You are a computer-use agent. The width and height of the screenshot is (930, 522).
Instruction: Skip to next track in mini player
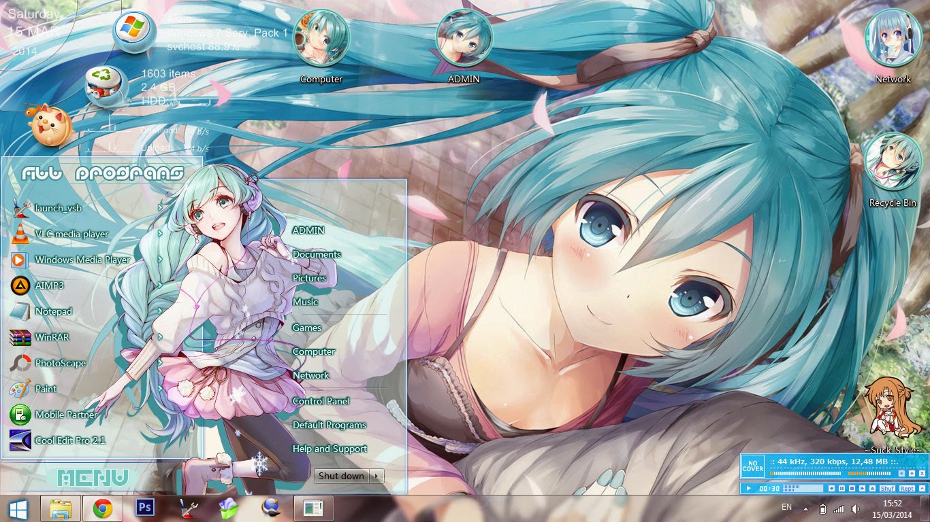(861, 489)
